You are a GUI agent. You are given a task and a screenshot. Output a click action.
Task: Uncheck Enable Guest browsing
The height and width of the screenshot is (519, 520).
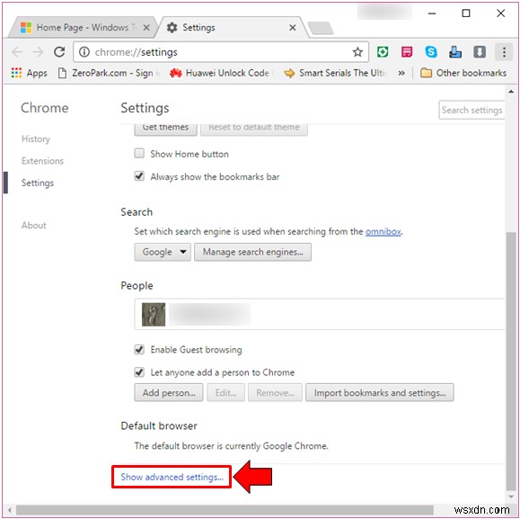click(139, 349)
